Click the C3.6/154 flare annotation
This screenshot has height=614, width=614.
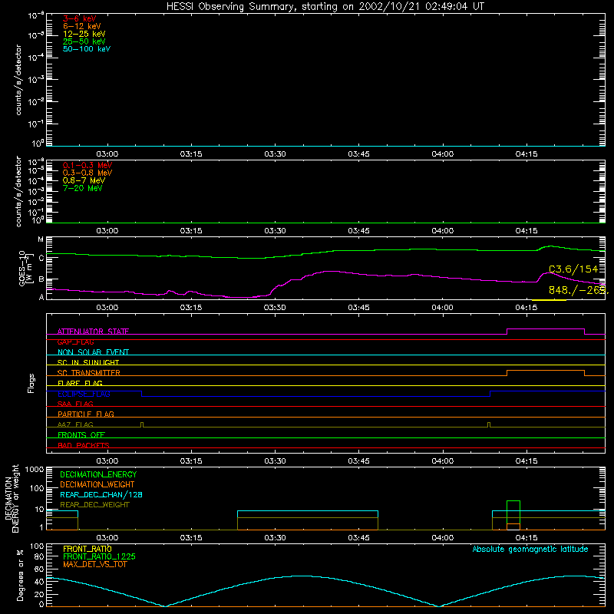coord(573,269)
